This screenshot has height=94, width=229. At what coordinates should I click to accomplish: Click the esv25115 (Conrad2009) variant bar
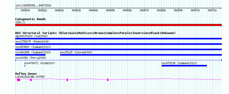(x=141, y=55)
